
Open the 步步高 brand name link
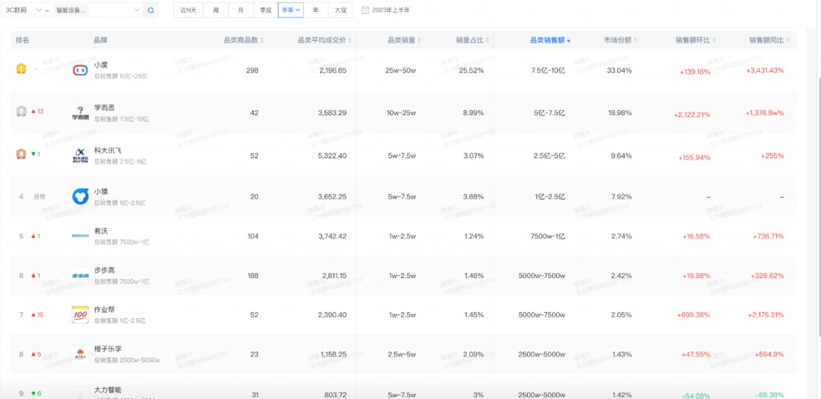104,270
